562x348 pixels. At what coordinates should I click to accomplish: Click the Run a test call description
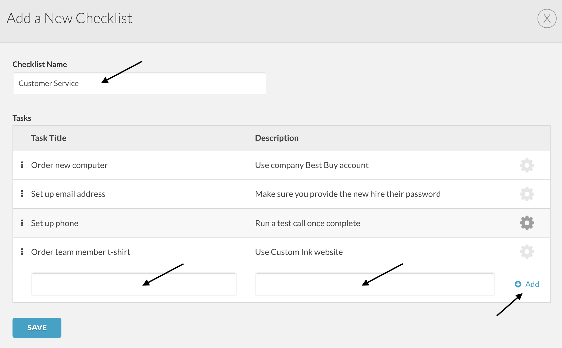307,223
